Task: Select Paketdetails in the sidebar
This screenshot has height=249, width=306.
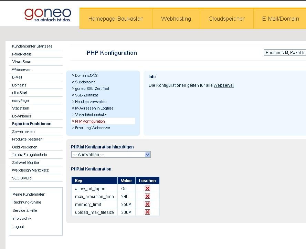Action: click(22, 54)
